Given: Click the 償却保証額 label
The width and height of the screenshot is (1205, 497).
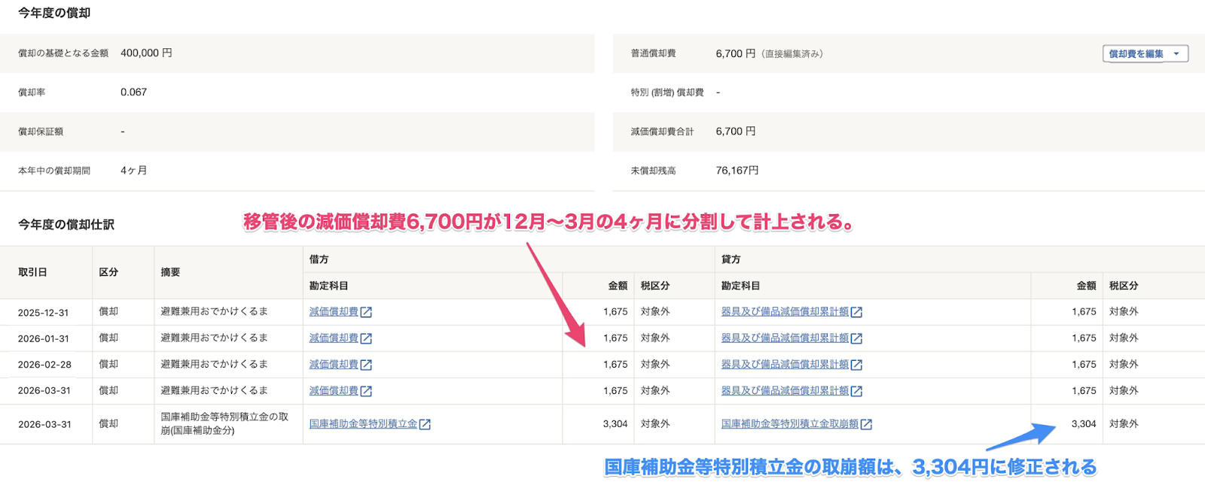Looking at the screenshot, I should tap(41, 132).
